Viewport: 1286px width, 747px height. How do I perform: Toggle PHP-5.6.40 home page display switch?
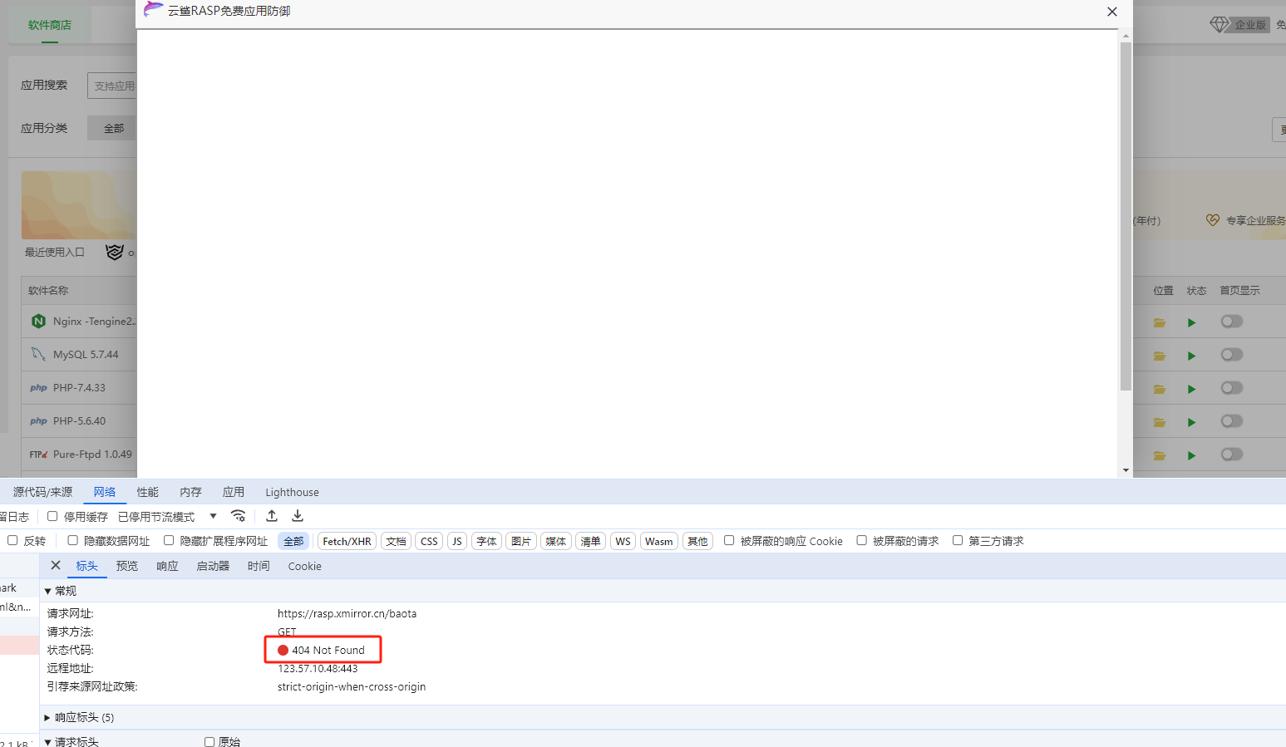[x=1232, y=421]
